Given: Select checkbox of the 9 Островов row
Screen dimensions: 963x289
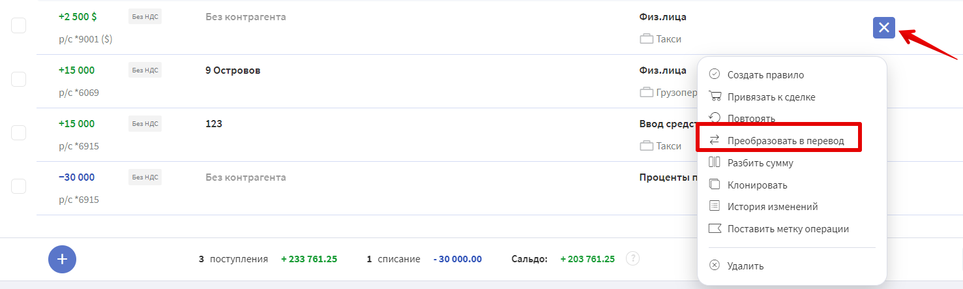Looking at the screenshot, I should tap(19, 79).
